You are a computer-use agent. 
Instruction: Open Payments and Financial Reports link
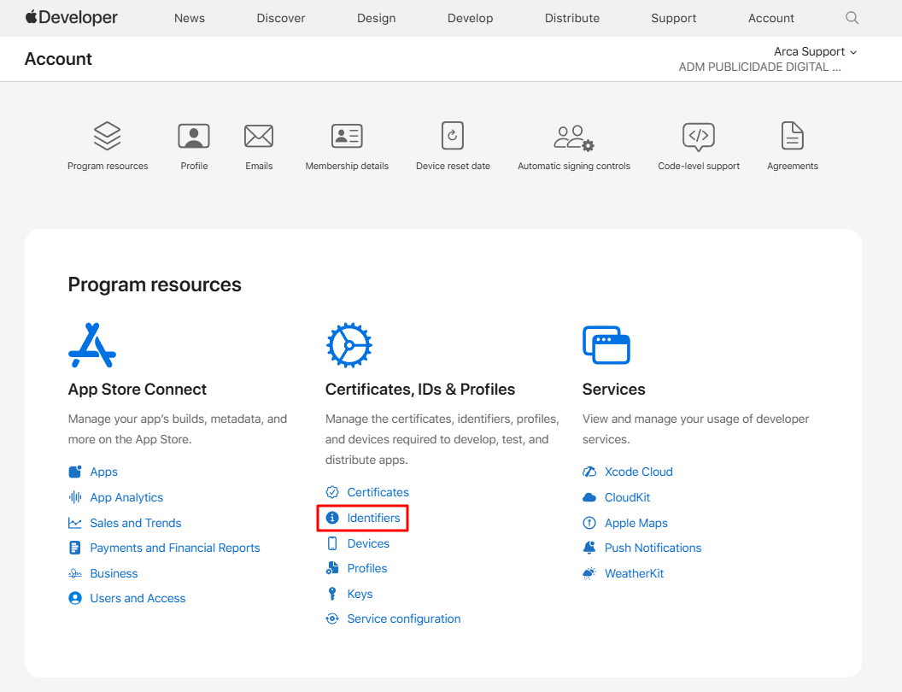click(175, 548)
